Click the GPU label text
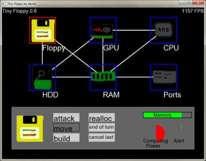Viewport: 206px width, 161px height. [111, 48]
